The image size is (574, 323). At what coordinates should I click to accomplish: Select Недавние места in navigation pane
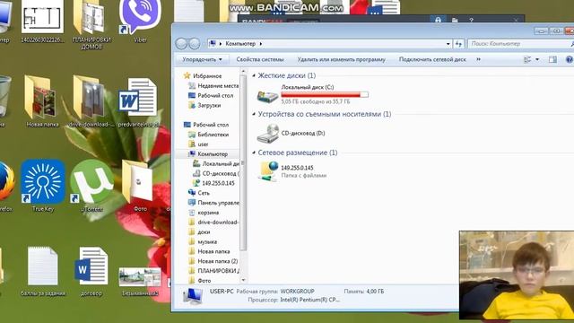(x=218, y=86)
